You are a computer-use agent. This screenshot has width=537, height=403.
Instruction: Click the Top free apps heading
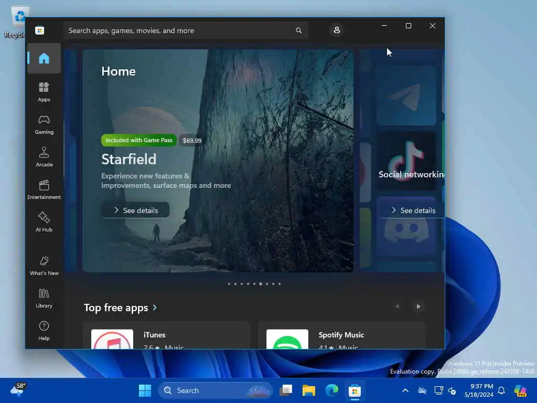(116, 307)
